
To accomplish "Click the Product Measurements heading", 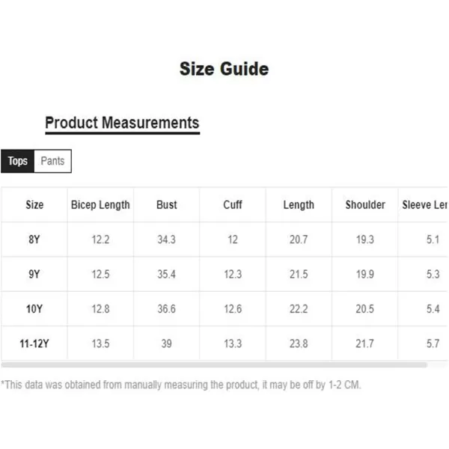I will (122, 123).
